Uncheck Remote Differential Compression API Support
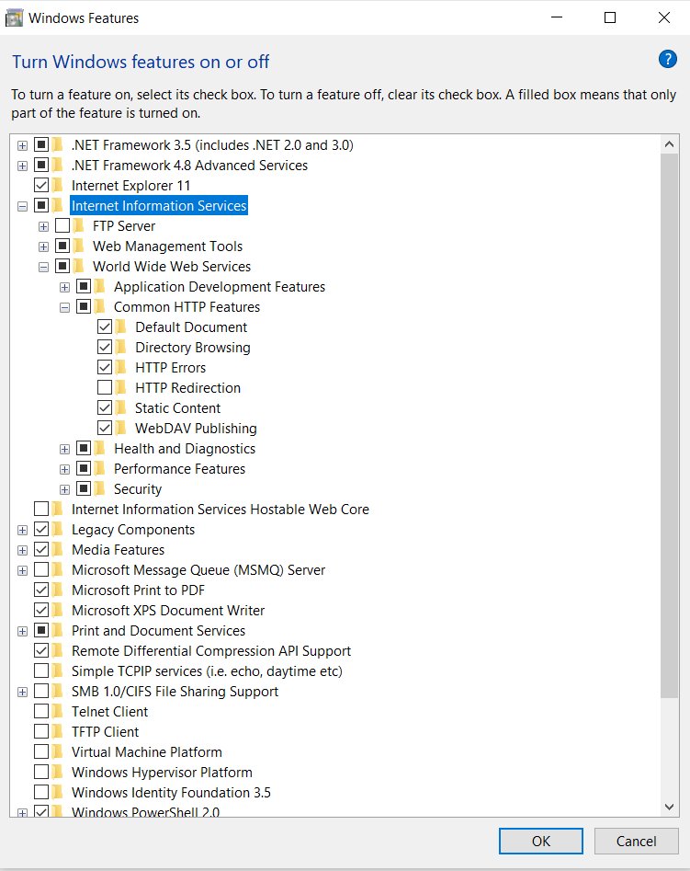 pyautogui.click(x=41, y=650)
